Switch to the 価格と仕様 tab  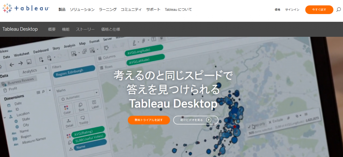(x=111, y=29)
